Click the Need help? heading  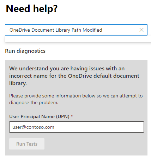click(32, 9)
